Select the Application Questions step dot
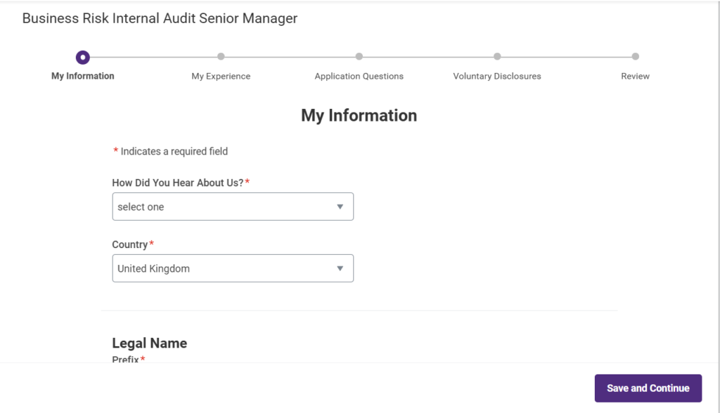Viewport: 720px width, 413px height. point(359,56)
